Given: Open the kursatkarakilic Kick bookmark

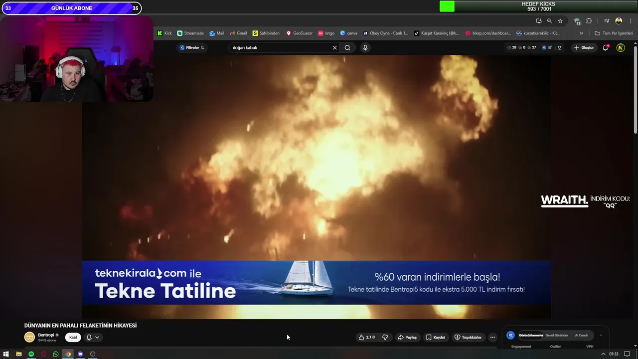Looking at the screenshot, I should (x=539, y=33).
